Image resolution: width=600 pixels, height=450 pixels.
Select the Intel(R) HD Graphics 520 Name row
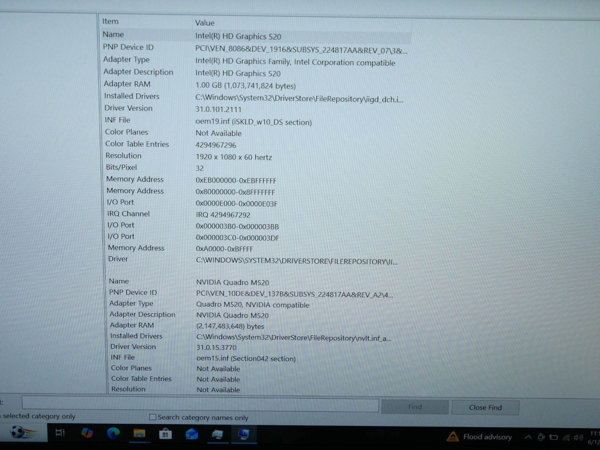point(256,36)
